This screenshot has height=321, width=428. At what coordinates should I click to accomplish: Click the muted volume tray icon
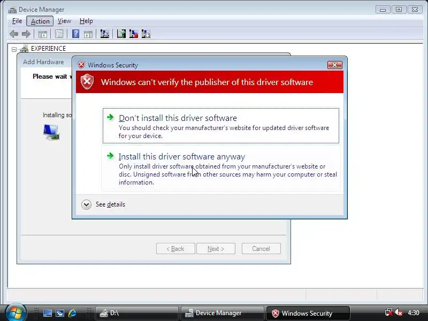(399, 312)
